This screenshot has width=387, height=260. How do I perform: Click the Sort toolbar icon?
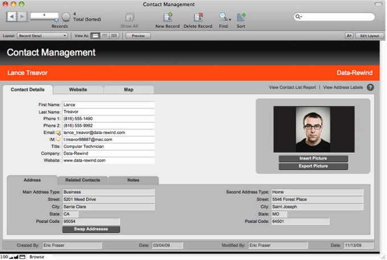(x=241, y=17)
